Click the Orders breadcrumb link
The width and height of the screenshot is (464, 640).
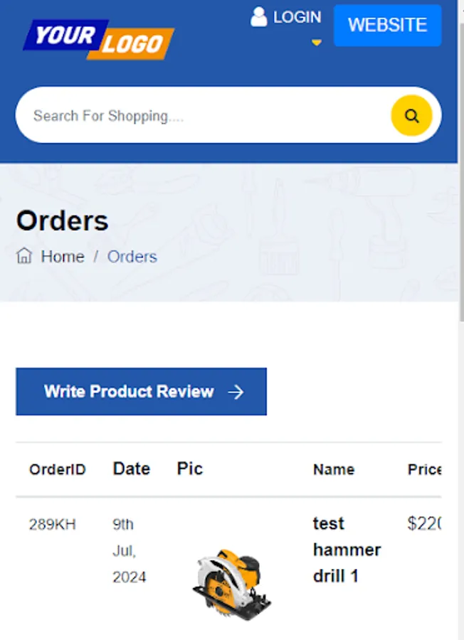click(x=132, y=257)
